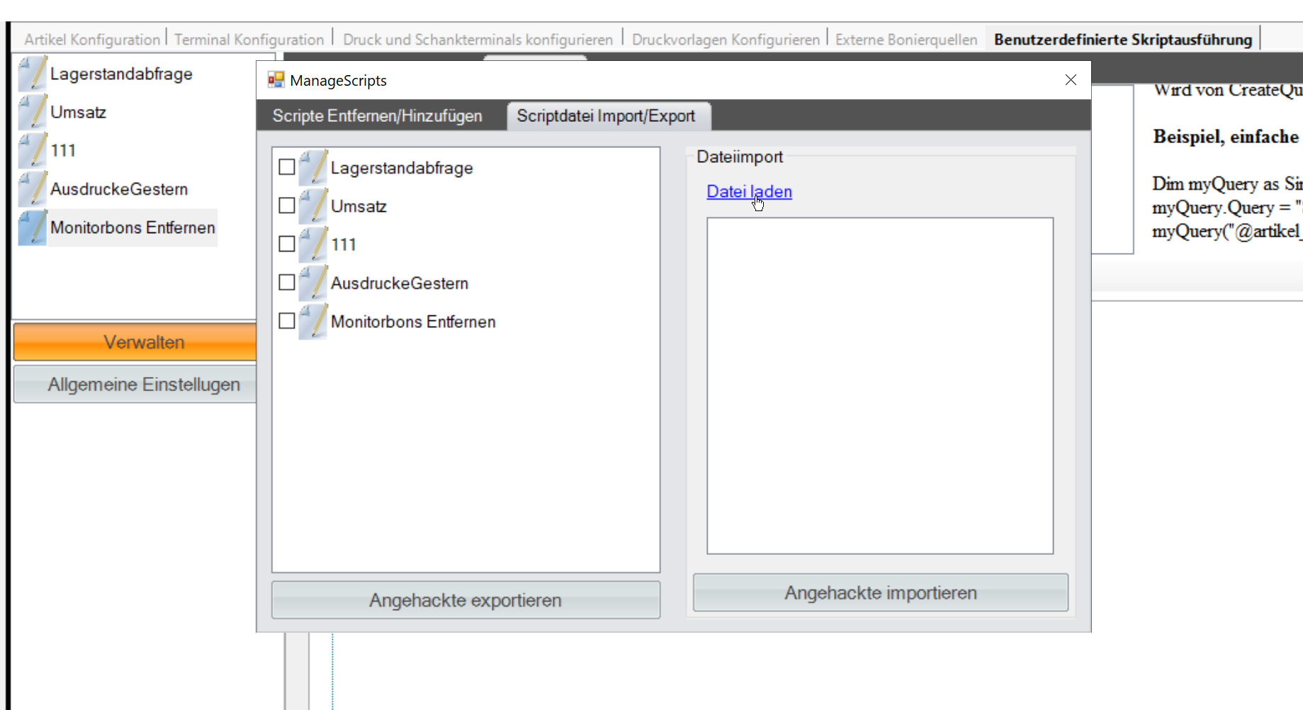Toggle the AusdruckeGestern checkbox in dialog

(287, 283)
